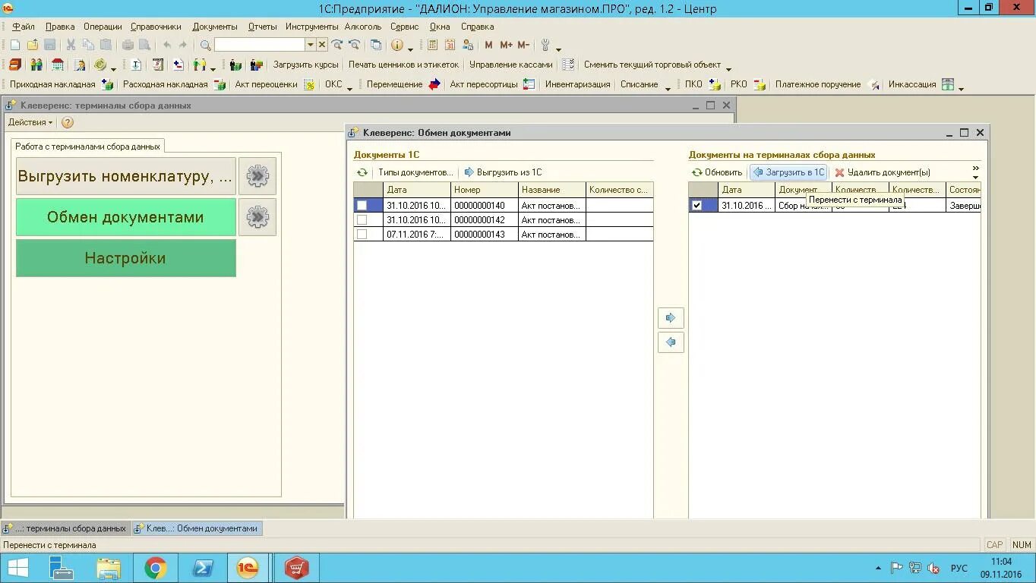
Task: Click the M memory button in toolbar
Action: pos(488,45)
